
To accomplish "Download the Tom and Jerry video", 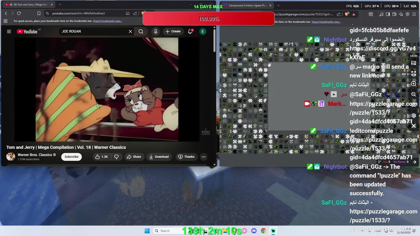I will click(x=159, y=157).
